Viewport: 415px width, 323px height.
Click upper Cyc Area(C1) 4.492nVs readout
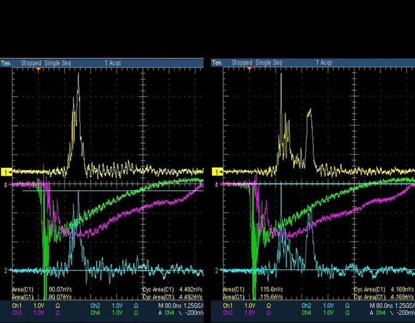pyautogui.click(x=173, y=289)
